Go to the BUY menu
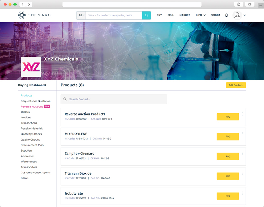The width and height of the screenshot is (264, 207). [159, 15]
